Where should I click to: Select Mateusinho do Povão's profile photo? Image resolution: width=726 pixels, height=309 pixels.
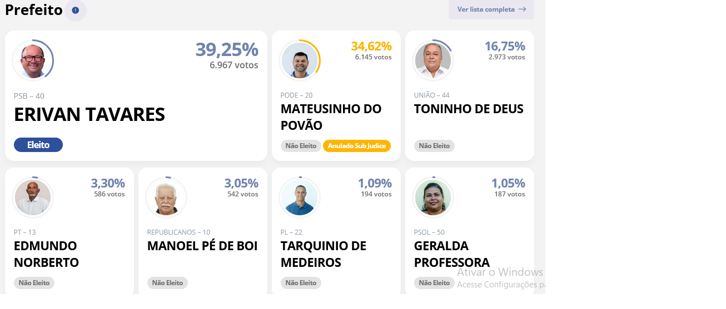point(300,60)
